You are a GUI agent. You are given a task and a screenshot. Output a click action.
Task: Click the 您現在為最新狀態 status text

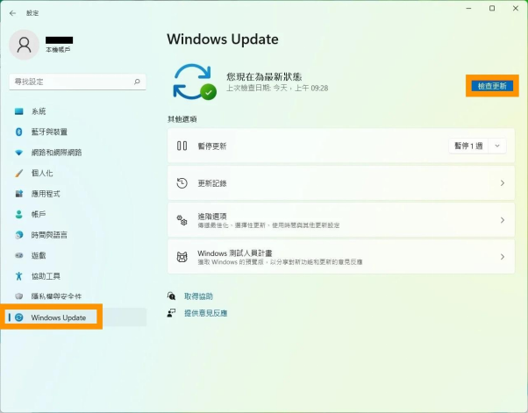tap(264, 76)
